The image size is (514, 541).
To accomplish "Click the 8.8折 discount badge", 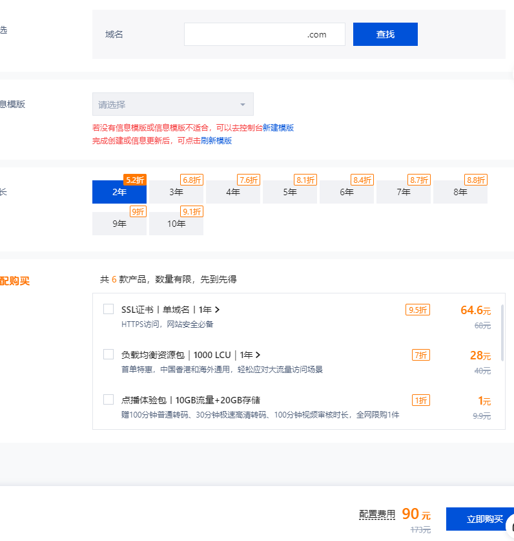I will point(476,180).
